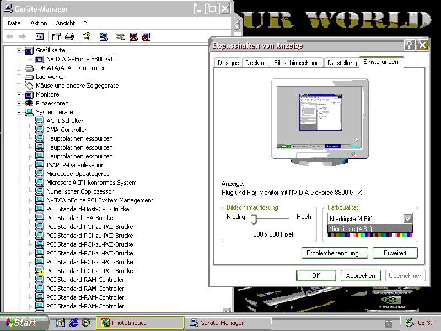Click the green update driver toolbar icon

[120, 36]
